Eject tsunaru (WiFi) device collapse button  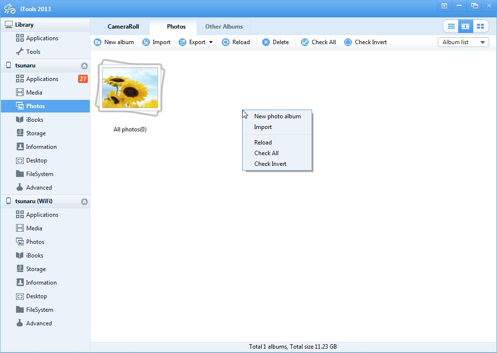[x=84, y=202]
